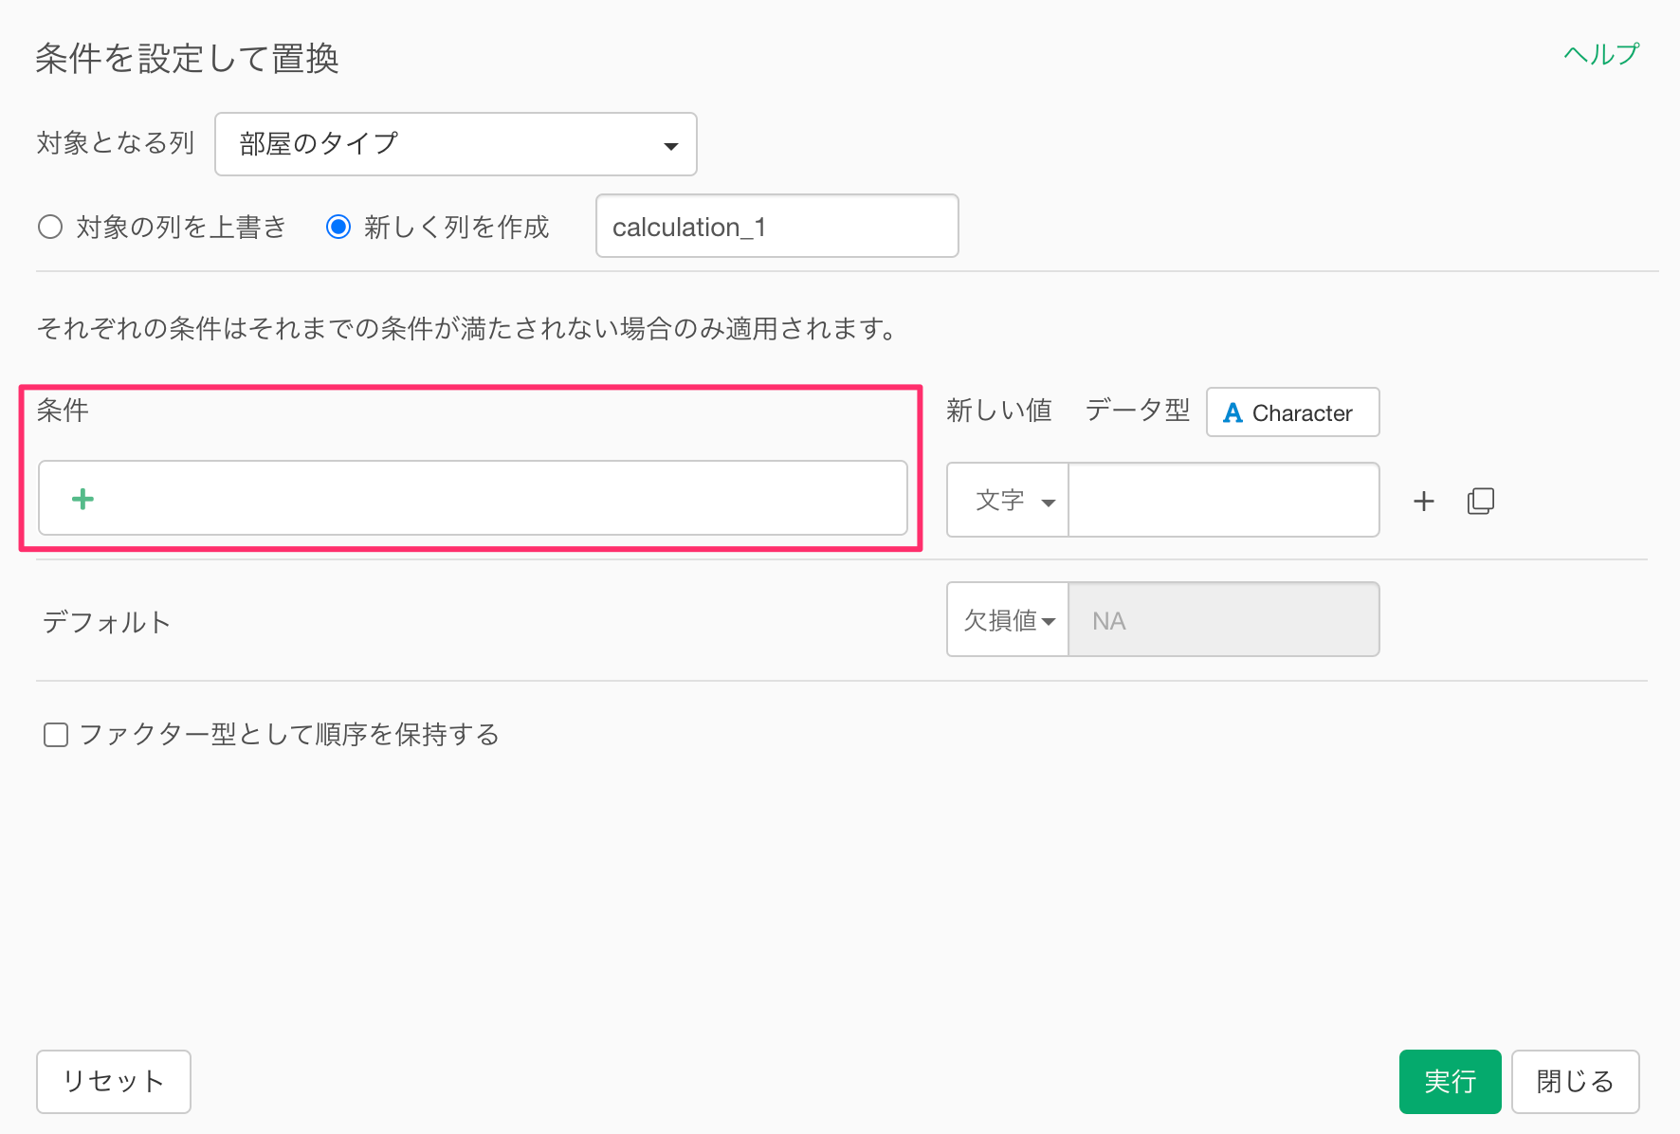Screen dimensions: 1680x1134
Task: Click the Character type A icon
Action: [x=1233, y=413]
